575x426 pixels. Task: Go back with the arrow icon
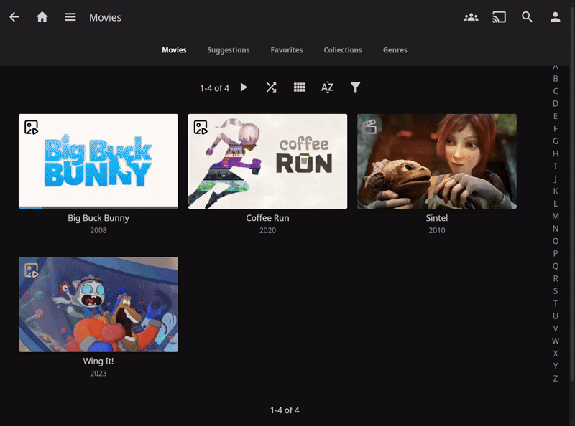tap(14, 16)
